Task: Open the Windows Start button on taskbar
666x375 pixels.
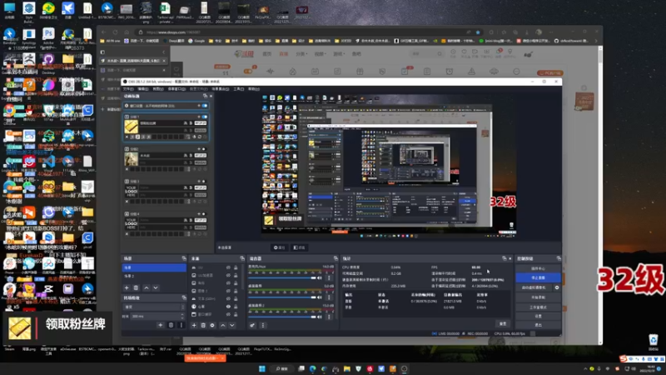Action: (x=261, y=368)
